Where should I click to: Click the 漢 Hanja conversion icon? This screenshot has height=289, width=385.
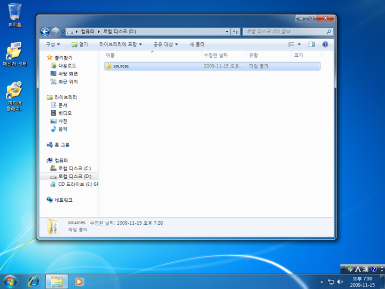pyautogui.click(x=365, y=269)
